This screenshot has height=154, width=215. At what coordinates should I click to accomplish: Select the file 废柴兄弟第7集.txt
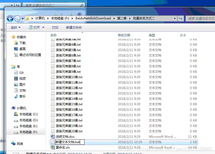click(68, 61)
